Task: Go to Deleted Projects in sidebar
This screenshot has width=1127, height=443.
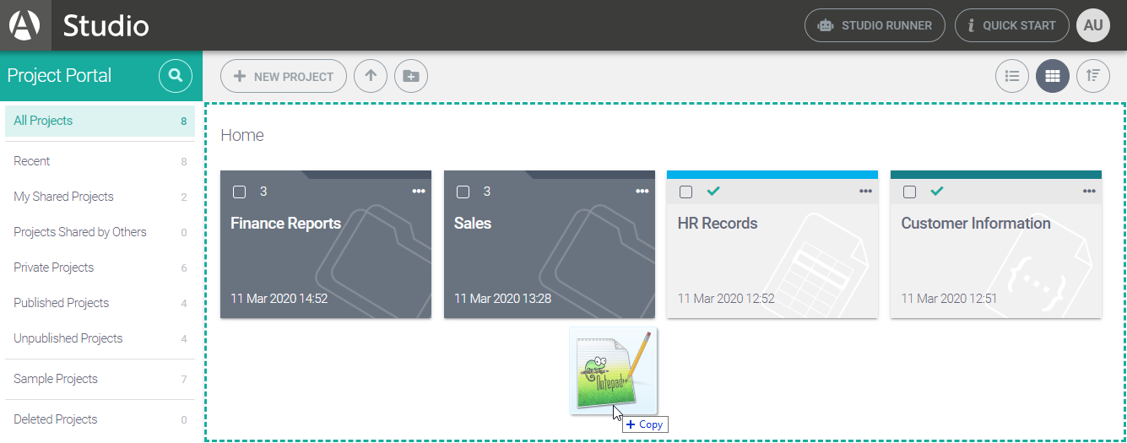Action: pos(56,419)
